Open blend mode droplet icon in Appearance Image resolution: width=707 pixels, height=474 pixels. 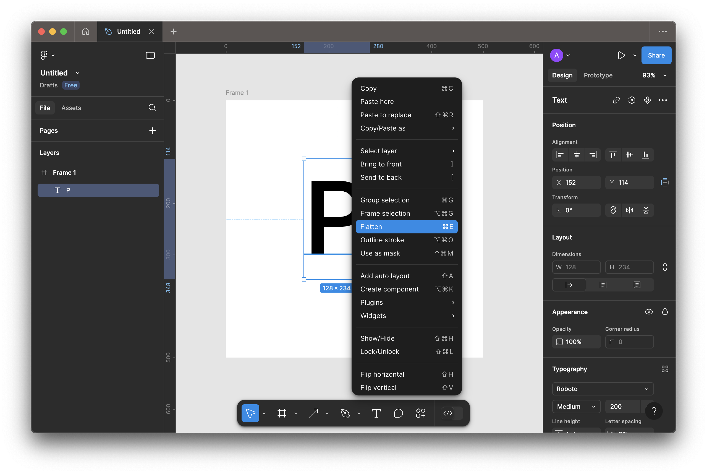665,312
